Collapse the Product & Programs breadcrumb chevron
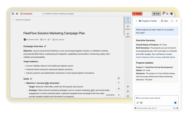This screenshot has width=188, height=117. pos(13,20)
